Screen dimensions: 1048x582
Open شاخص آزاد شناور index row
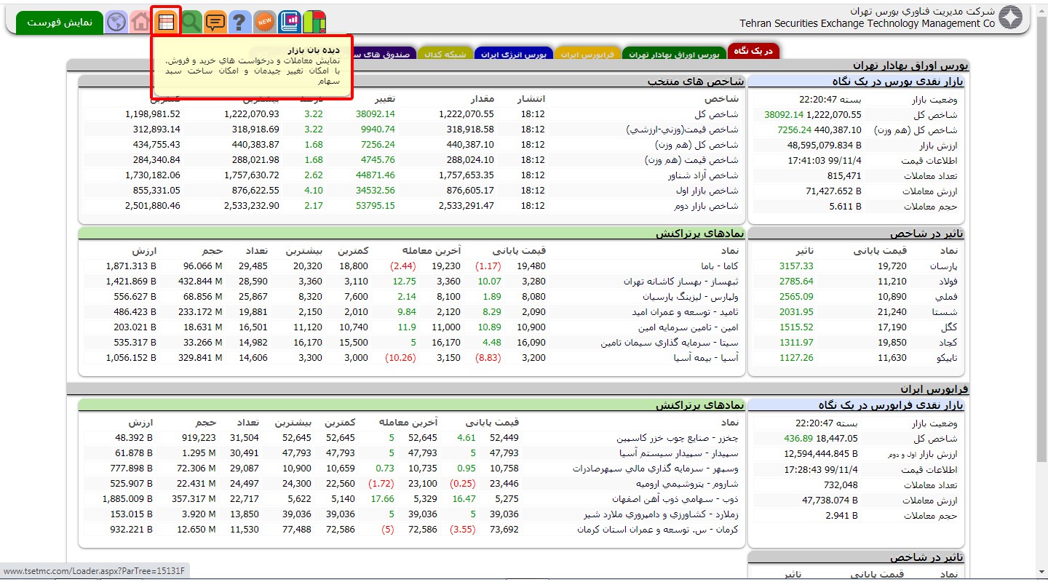703,175
